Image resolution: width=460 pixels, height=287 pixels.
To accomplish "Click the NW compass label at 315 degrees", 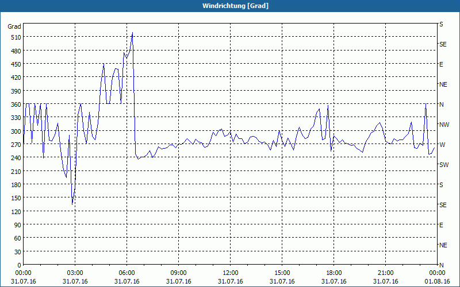I will click(444, 125).
